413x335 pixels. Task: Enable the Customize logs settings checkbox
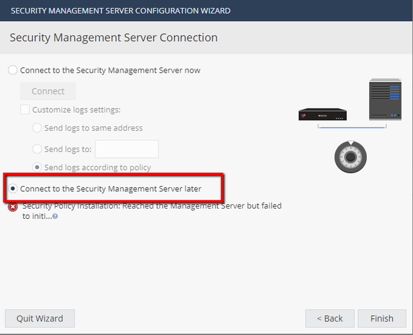click(25, 110)
